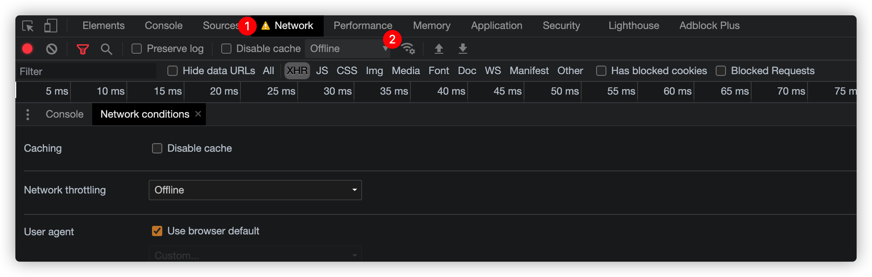
Task: Stop recording the network log
Action: coord(27,49)
